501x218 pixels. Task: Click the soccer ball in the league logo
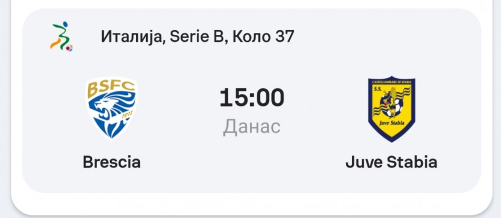click(x=69, y=48)
